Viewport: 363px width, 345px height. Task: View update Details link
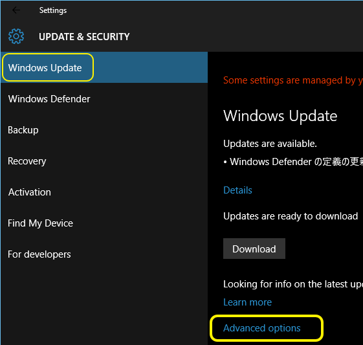pyautogui.click(x=237, y=190)
